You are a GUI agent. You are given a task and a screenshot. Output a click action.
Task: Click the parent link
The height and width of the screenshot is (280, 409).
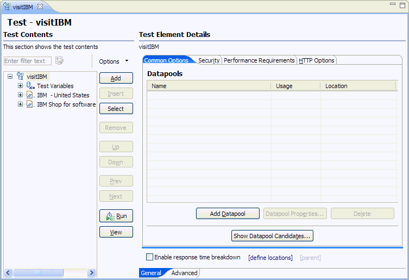(x=310, y=258)
